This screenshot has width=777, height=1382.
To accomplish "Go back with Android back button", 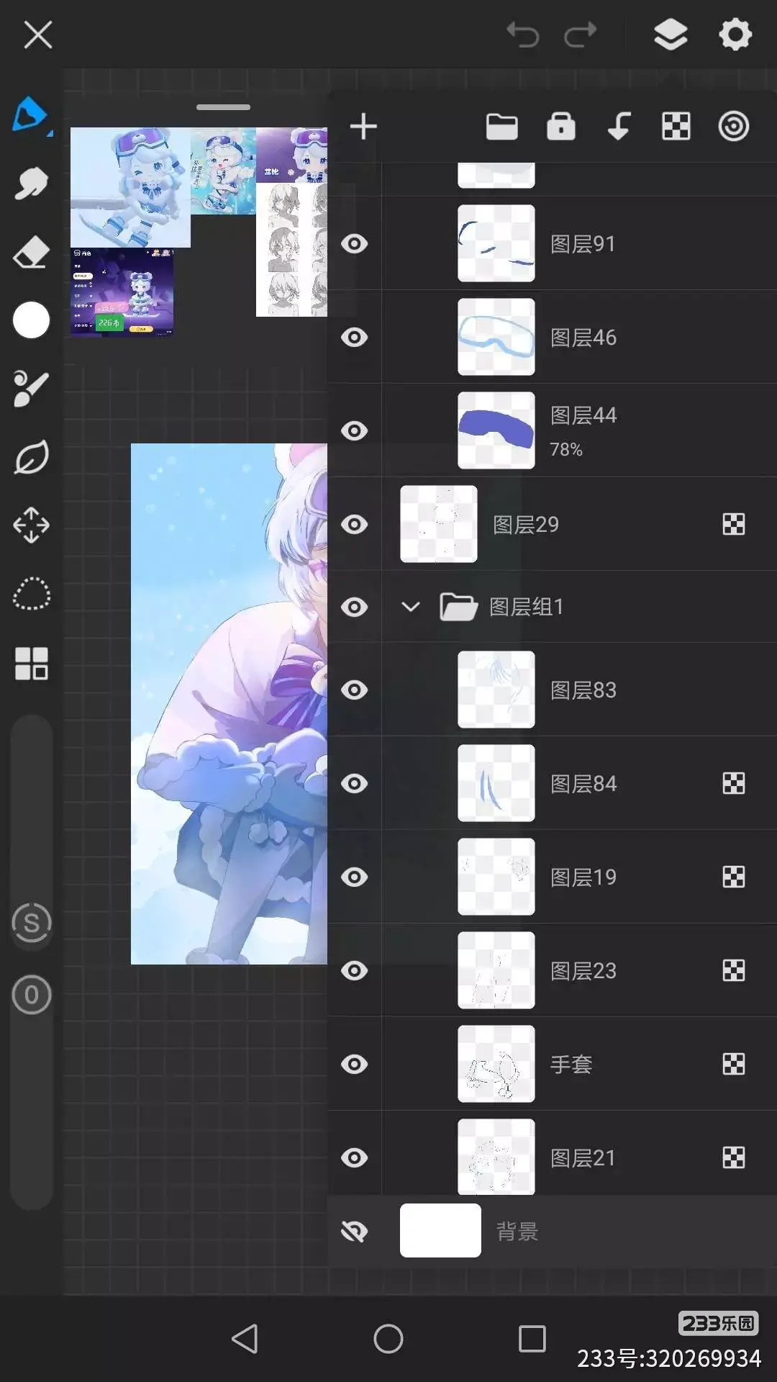I will click(245, 1339).
